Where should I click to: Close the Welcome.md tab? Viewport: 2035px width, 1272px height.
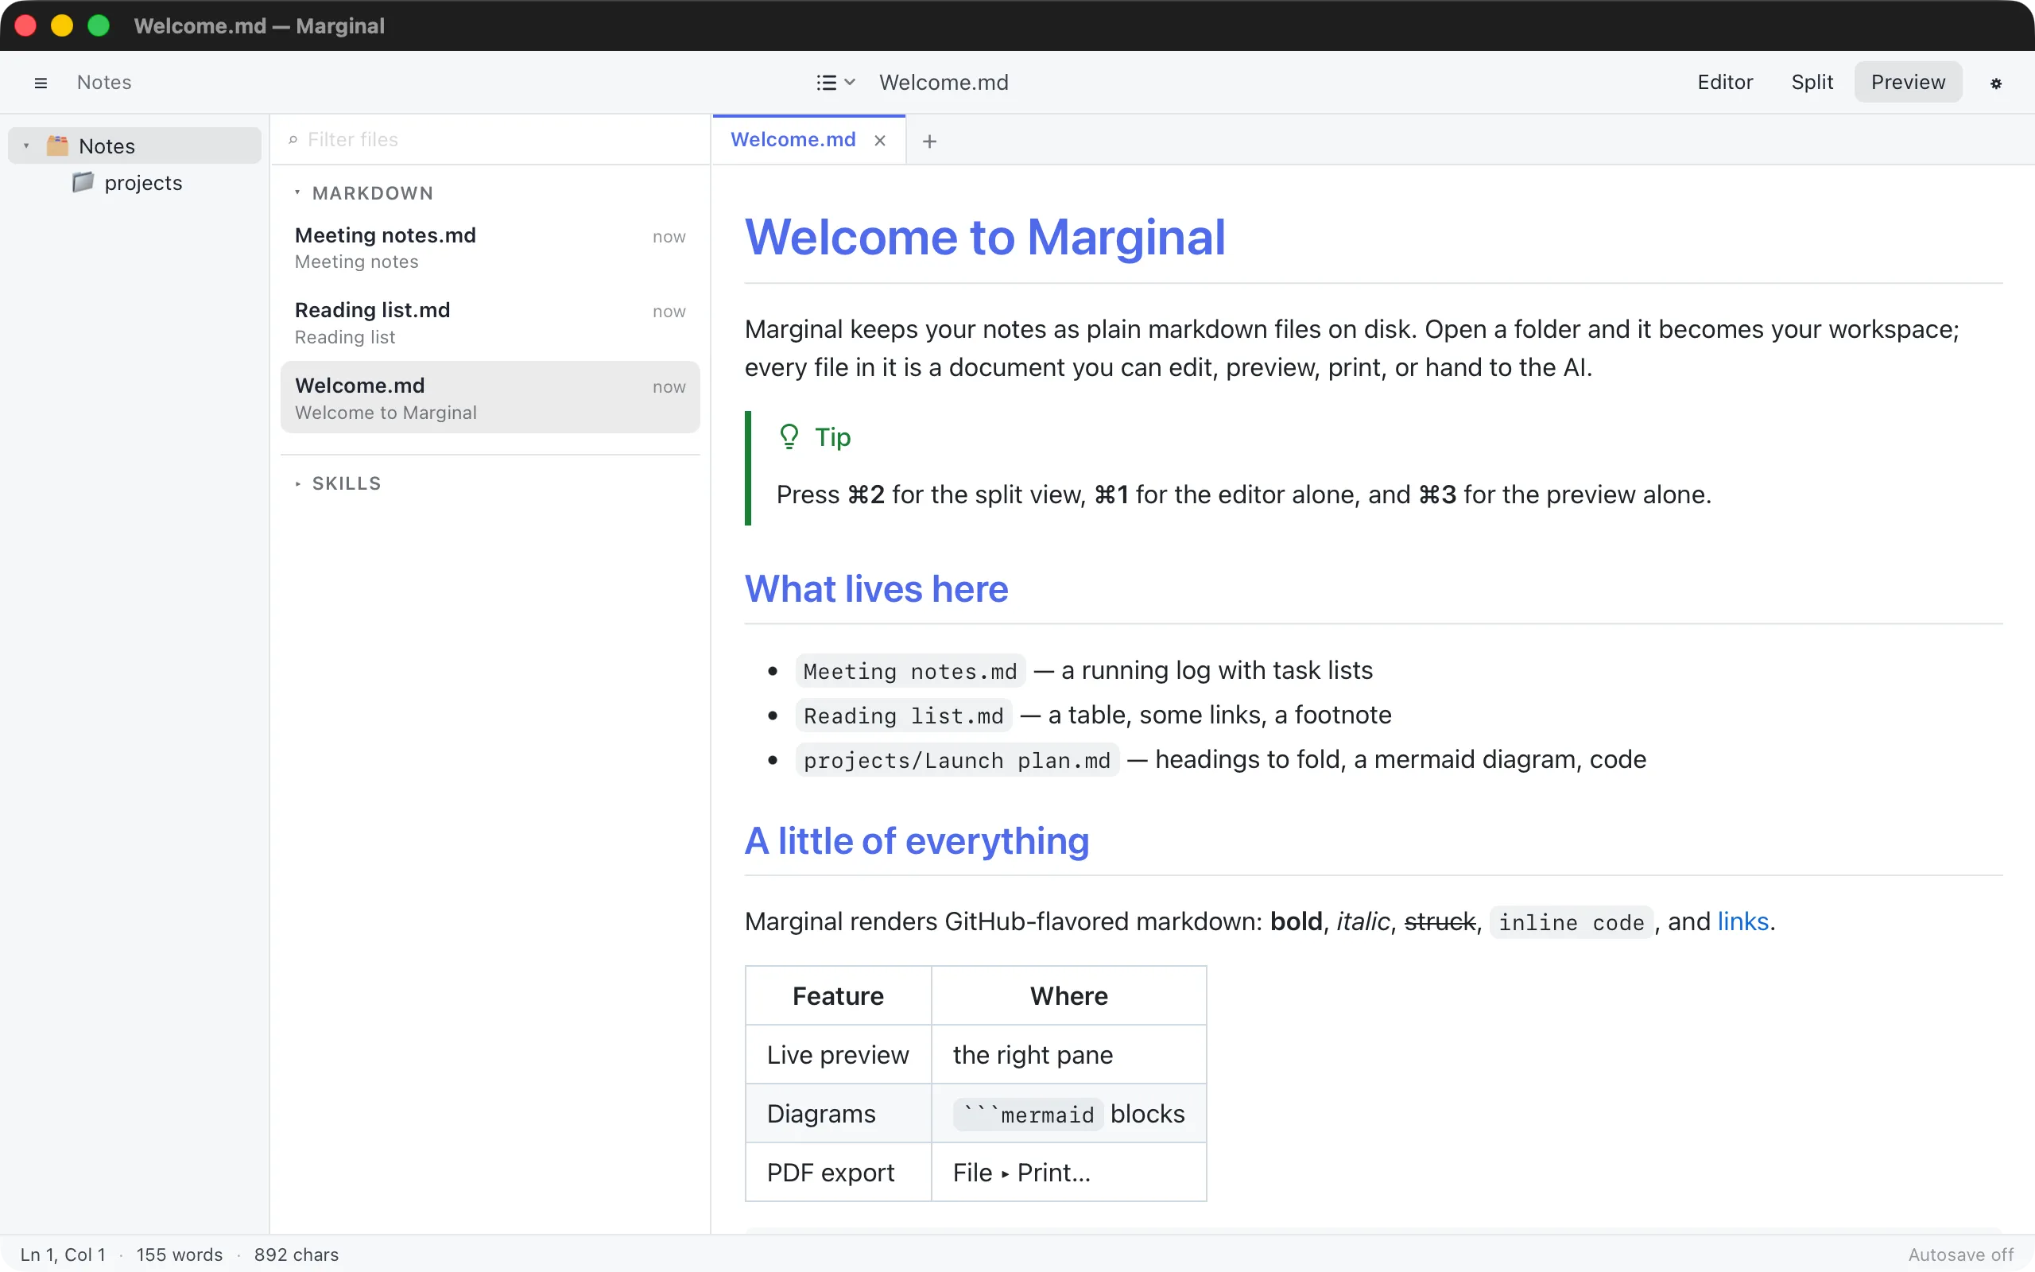point(880,141)
